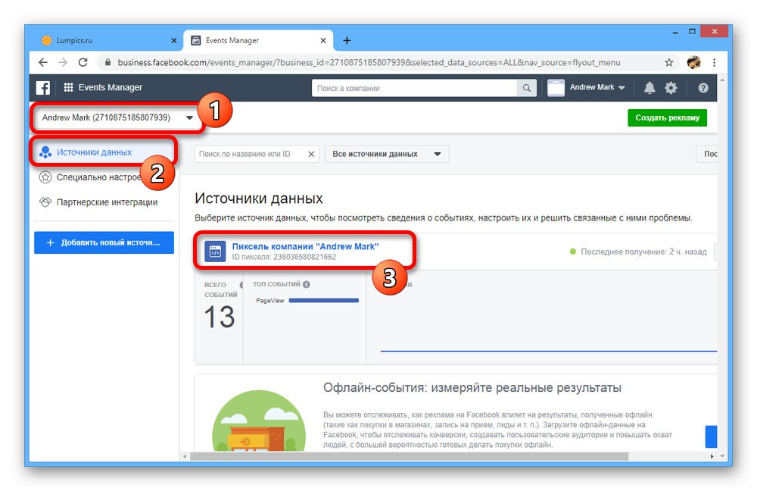Click scroll down arrow on page scrollbar
The image size is (757, 491).
tap(722, 455)
